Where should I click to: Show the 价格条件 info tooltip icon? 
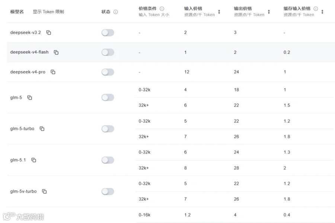pyautogui.click(x=162, y=9)
